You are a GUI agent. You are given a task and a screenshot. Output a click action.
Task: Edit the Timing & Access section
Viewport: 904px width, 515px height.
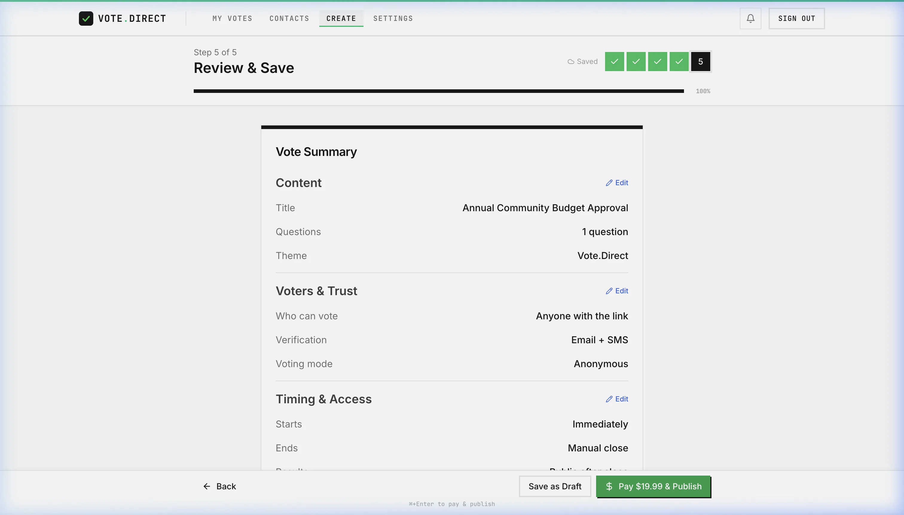[617, 399]
